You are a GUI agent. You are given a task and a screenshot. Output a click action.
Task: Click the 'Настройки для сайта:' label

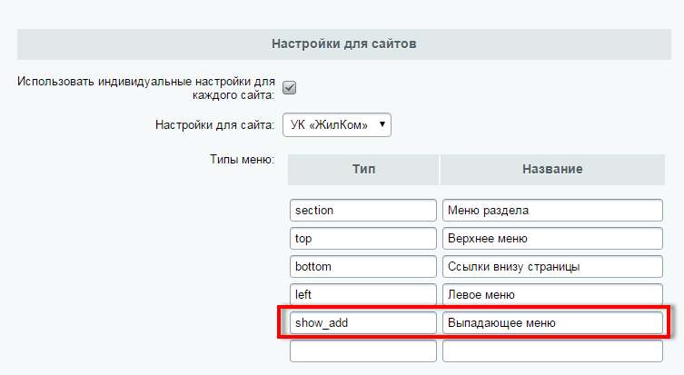click(x=214, y=125)
